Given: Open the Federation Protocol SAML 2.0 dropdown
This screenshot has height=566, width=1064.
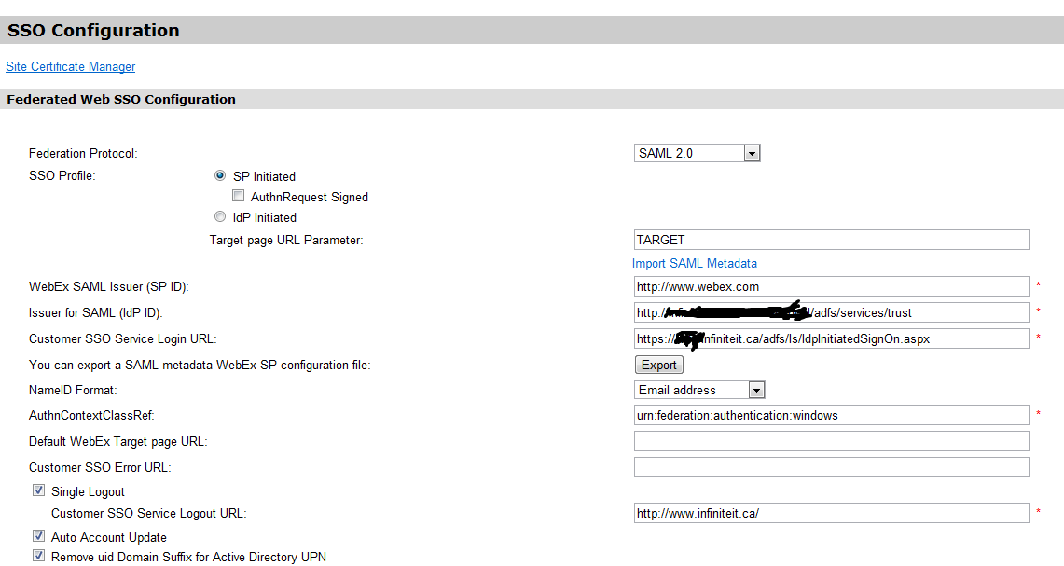Looking at the screenshot, I should (697, 153).
